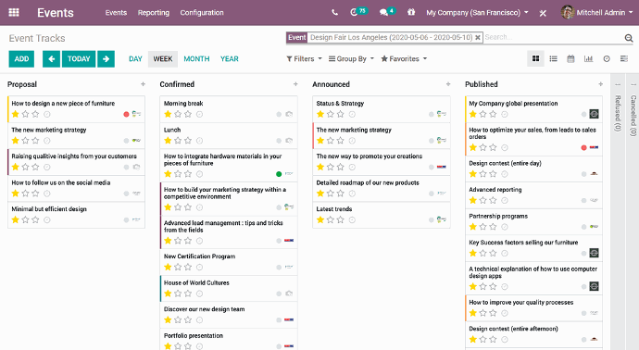Image resolution: width=639 pixels, height=350 pixels.
Task: Open the Favorites dropdown
Action: tap(404, 58)
